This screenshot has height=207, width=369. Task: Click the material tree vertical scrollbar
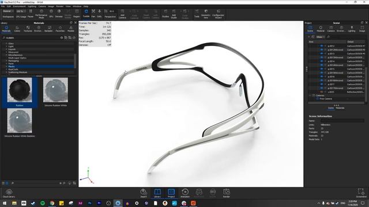click(75, 61)
